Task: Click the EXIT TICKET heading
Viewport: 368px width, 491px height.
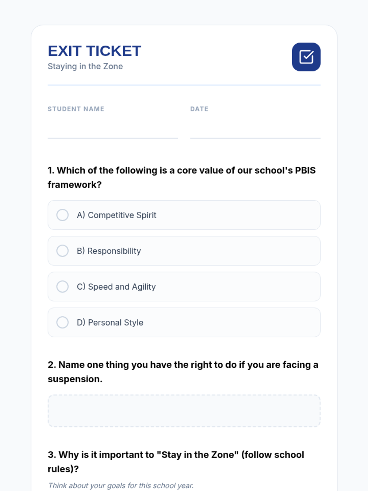Action: pyautogui.click(x=94, y=51)
